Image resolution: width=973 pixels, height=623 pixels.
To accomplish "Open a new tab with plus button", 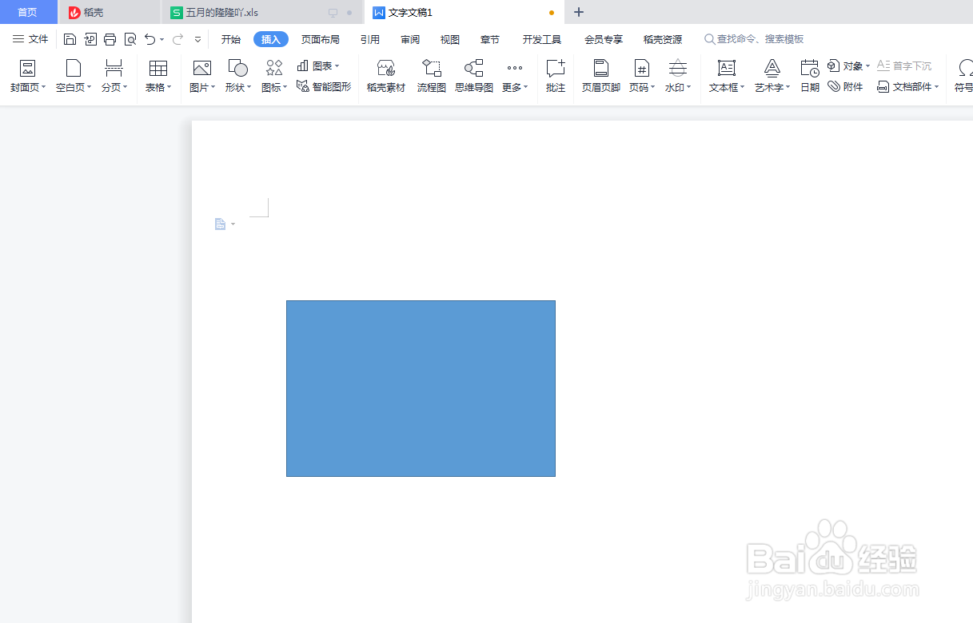I will tap(580, 12).
